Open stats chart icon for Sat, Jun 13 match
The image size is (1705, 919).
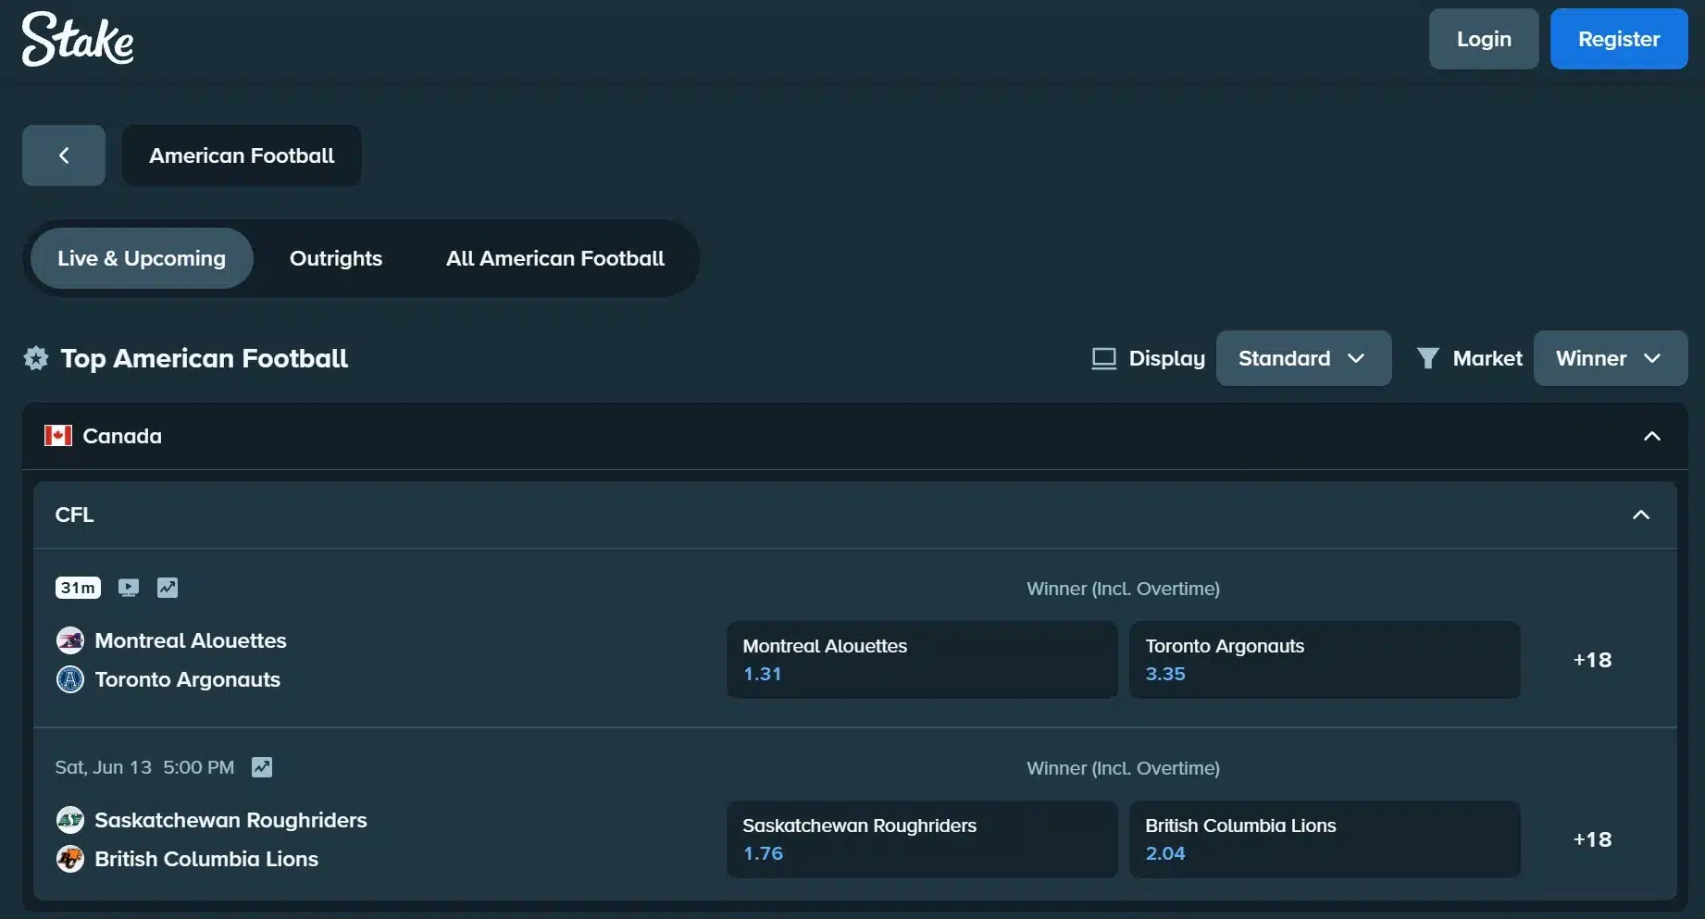(x=262, y=767)
